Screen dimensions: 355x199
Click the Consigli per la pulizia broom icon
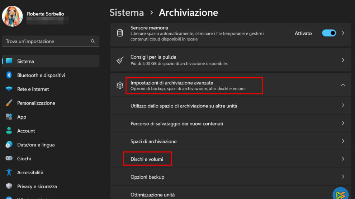click(120, 60)
